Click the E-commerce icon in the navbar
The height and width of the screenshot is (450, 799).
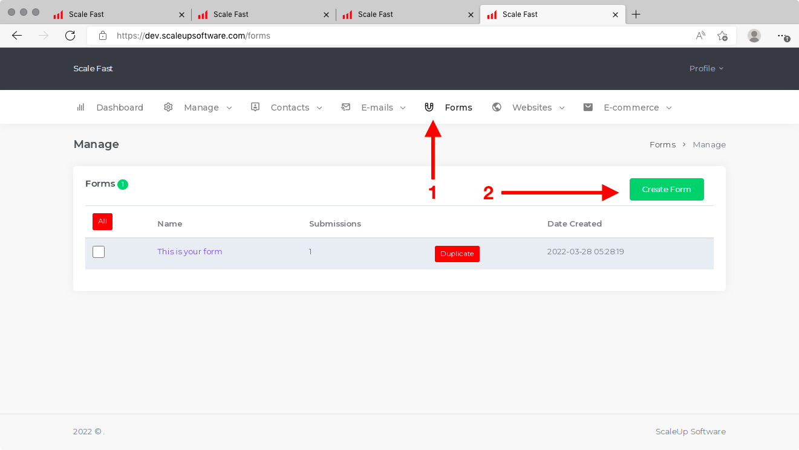pyautogui.click(x=588, y=107)
